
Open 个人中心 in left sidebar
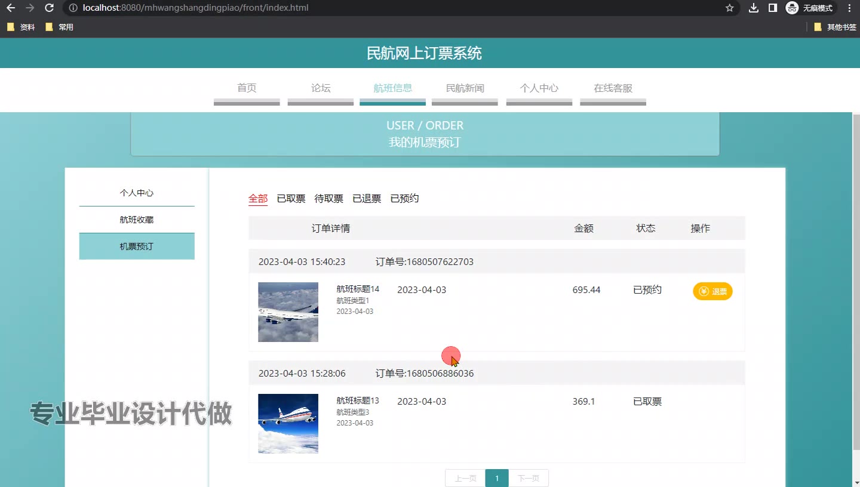point(137,193)
